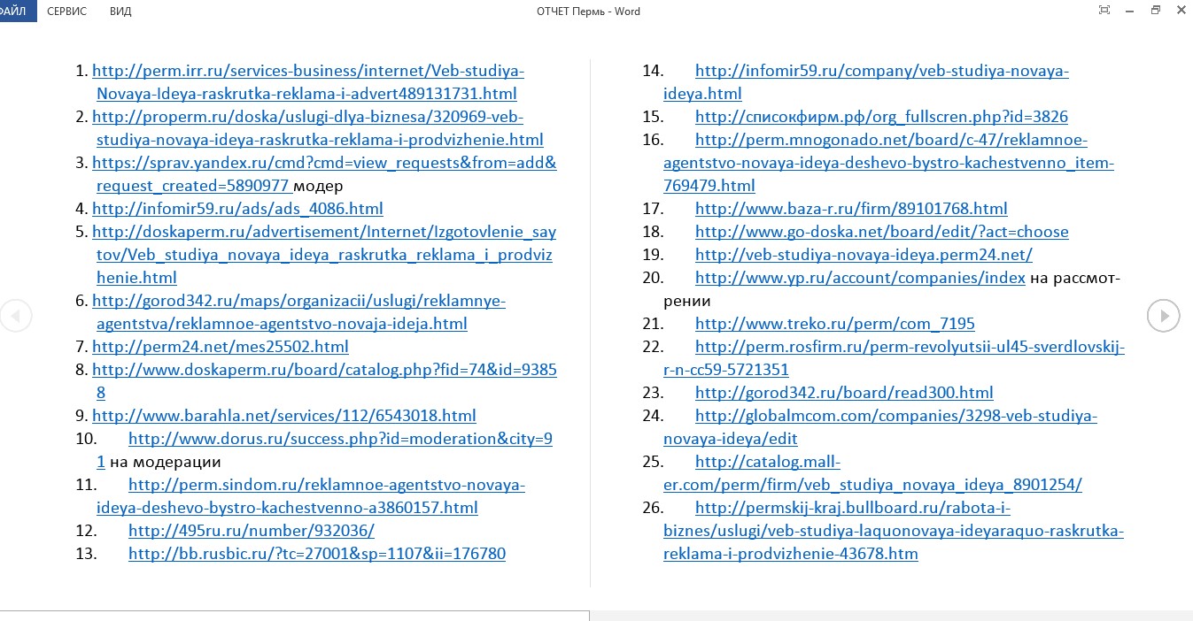
Task: Open the СЕРВИС menu
Action: (66, 11)
